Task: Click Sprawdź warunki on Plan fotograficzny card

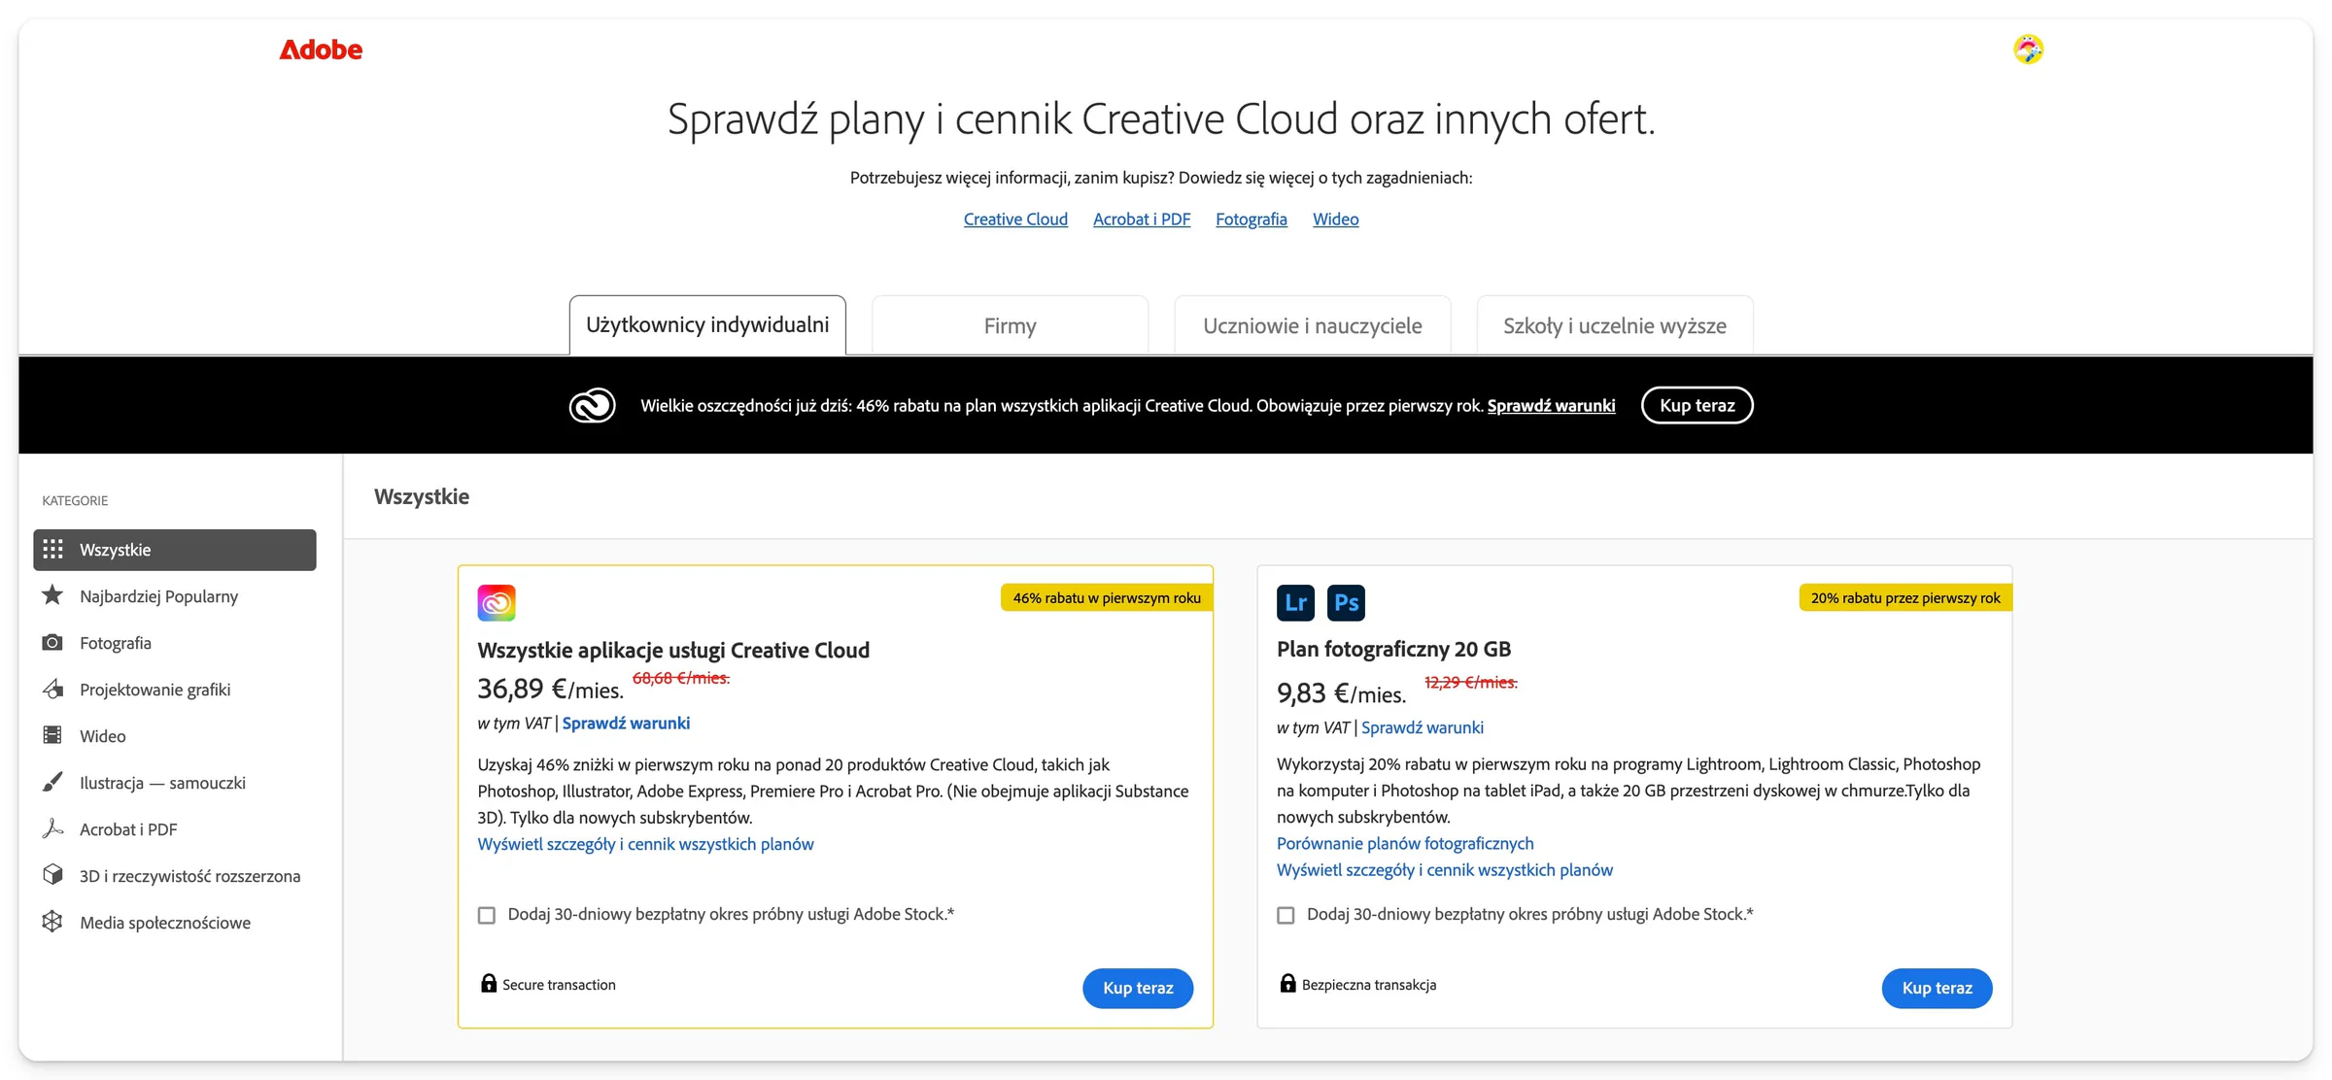Action: (x=1423, y=727)
